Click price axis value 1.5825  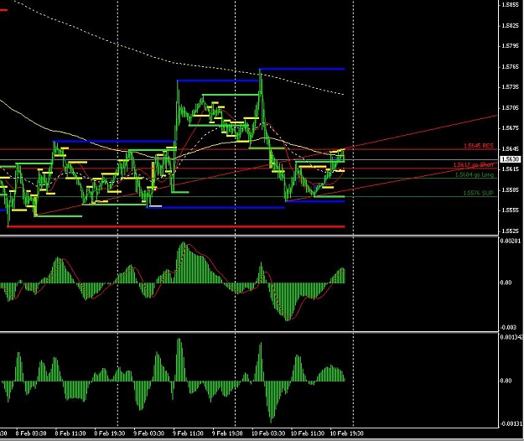click(x=511, y=25)
